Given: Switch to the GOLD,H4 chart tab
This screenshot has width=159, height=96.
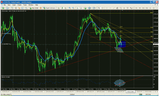Looking at the screenshot, I should [x=139, y=91].
